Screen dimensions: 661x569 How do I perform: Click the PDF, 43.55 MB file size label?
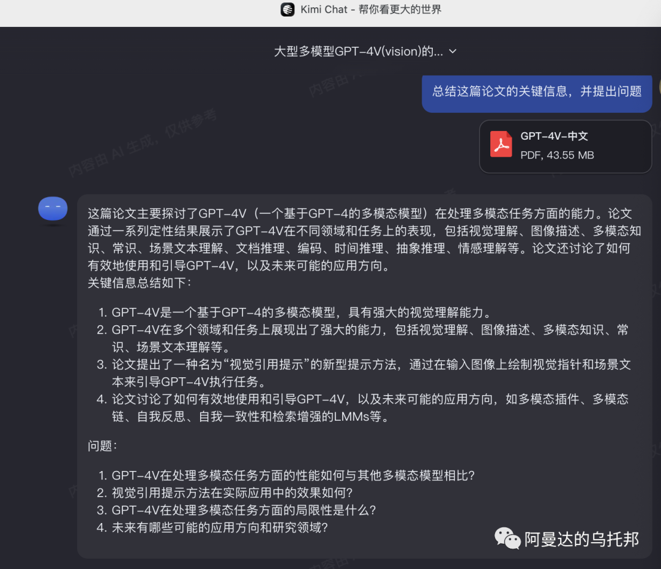pos(557,156)
